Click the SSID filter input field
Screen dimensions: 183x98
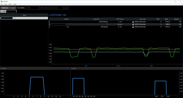pos(32,8)
